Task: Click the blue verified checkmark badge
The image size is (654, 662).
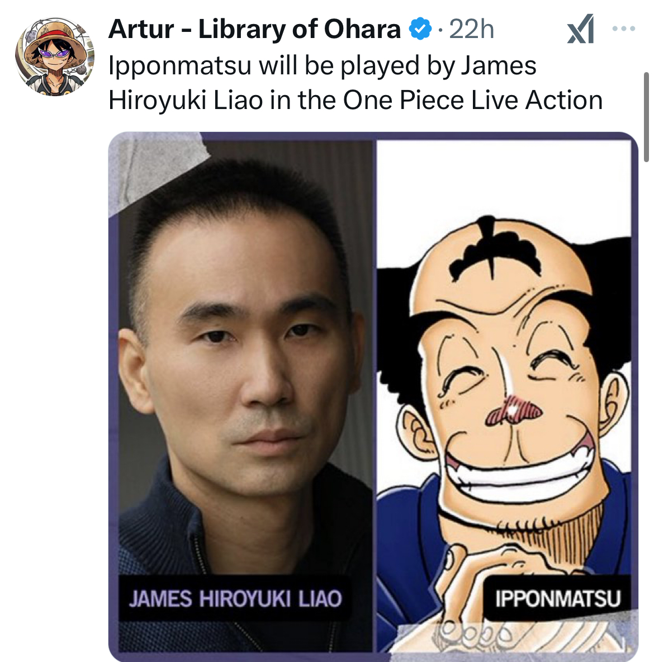Action: [420, 29]
